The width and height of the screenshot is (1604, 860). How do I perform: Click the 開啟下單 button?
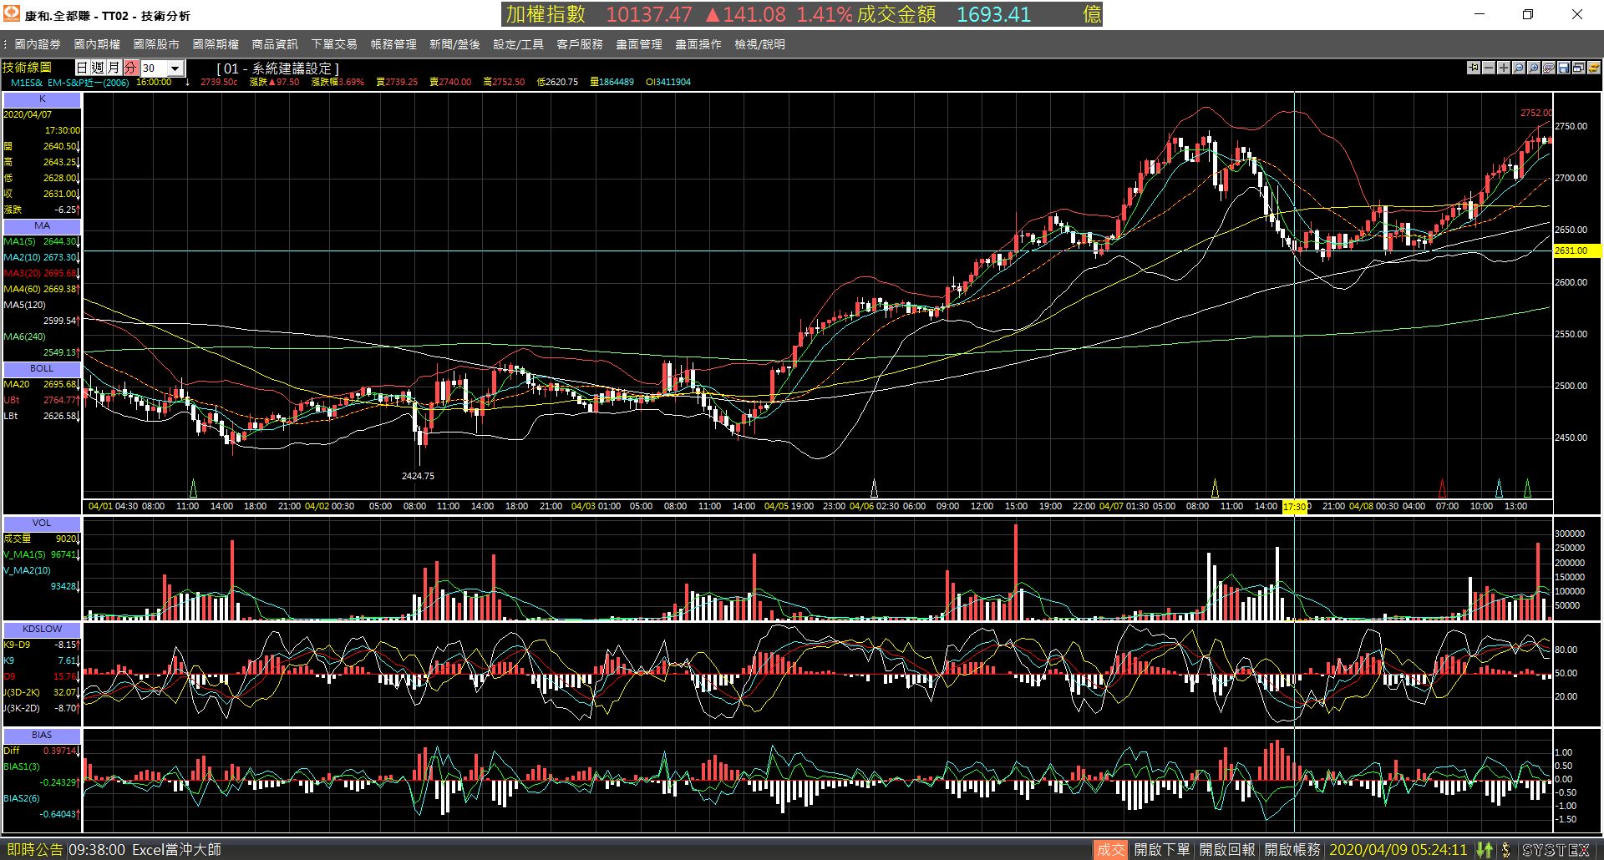tap(1161, 850)
